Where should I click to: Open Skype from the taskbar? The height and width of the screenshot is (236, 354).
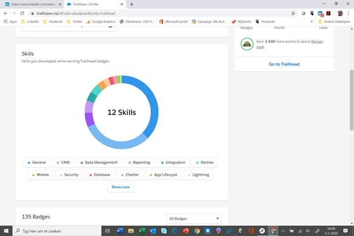pos(164,231)
